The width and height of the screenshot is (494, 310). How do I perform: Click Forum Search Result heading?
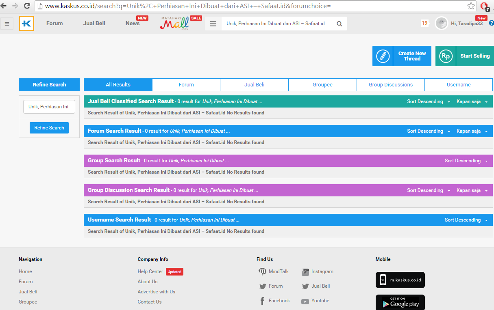[x=115, y=131]
